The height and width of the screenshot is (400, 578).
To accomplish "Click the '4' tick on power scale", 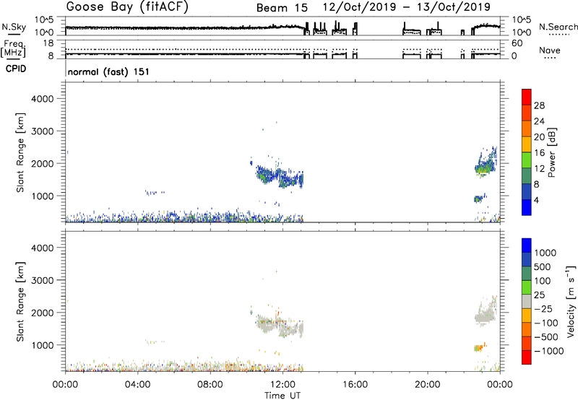I will [536, 200].
